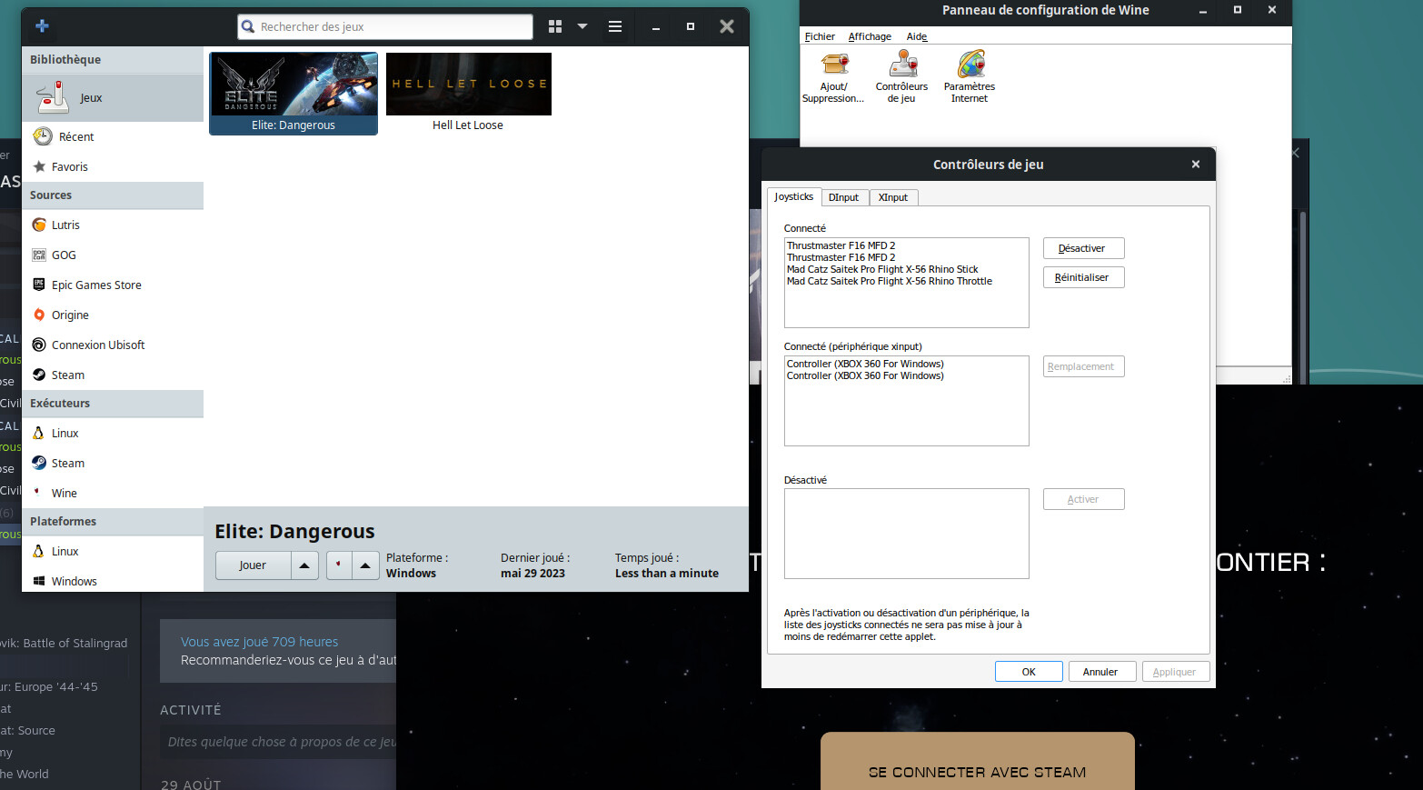Select Steam under Sources
The height and width of the screenshot is (790, 1423).
[113, 375]
